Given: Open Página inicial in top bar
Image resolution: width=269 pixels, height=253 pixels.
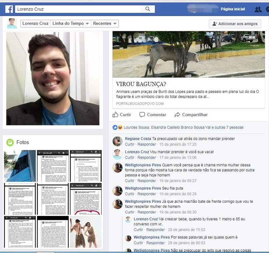Looking at the screenshot, I should point(233,9).
